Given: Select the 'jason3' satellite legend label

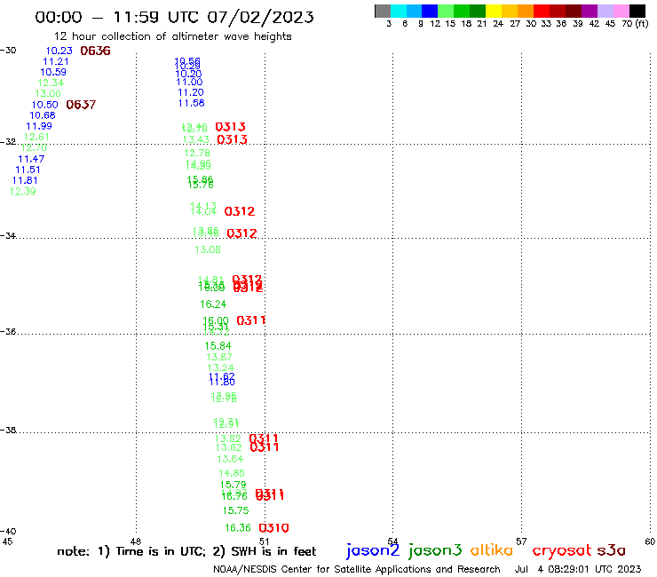Looking at the screenshot, I should click(x=435, y=550).
